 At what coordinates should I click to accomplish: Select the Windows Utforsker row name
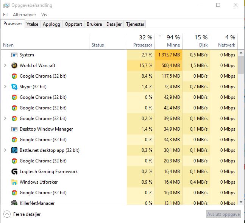point(39,182)
